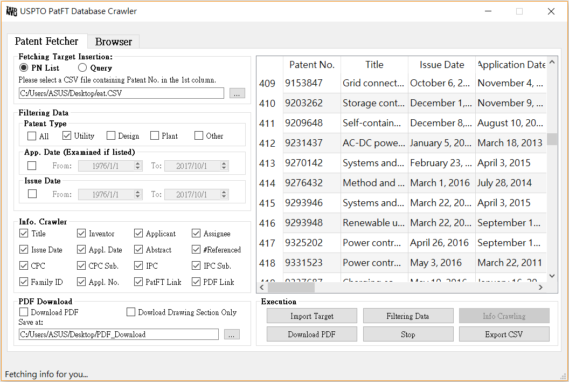The height and width of the screenshot is (382, 569).
Task: Click table horizontal scrollbar right arrow
Action: tap(540, 287)
